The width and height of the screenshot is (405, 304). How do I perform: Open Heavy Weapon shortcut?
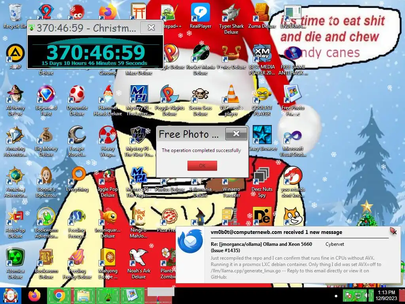(x=108, y=141)
